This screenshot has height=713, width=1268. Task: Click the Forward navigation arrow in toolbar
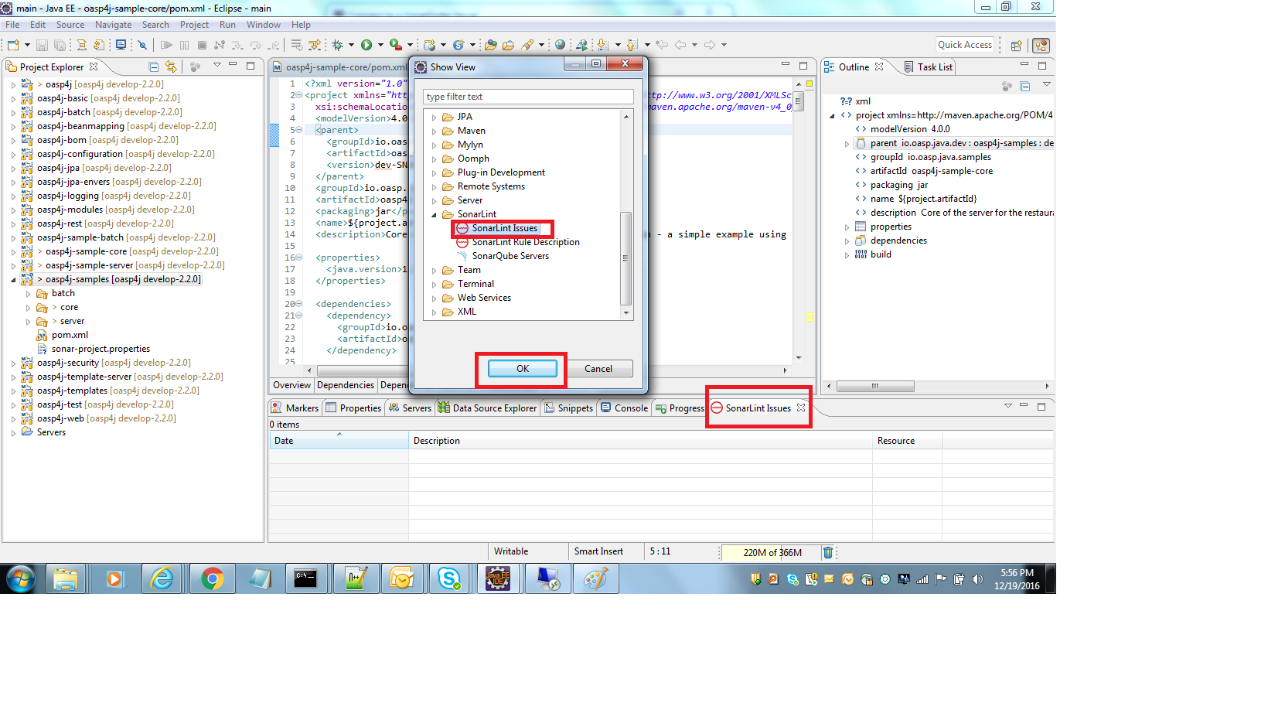(x=710, y=45)
